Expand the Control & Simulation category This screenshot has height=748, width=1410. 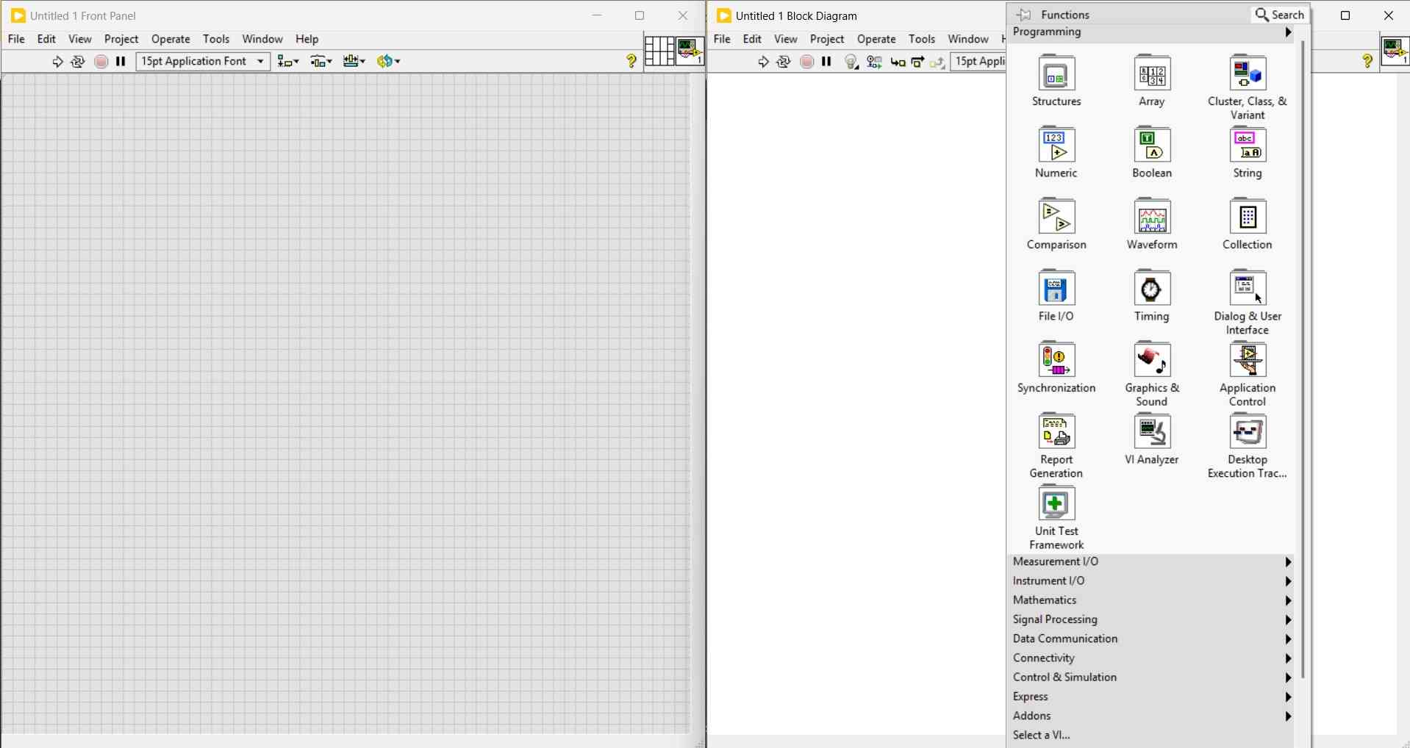coord(1152,677)
